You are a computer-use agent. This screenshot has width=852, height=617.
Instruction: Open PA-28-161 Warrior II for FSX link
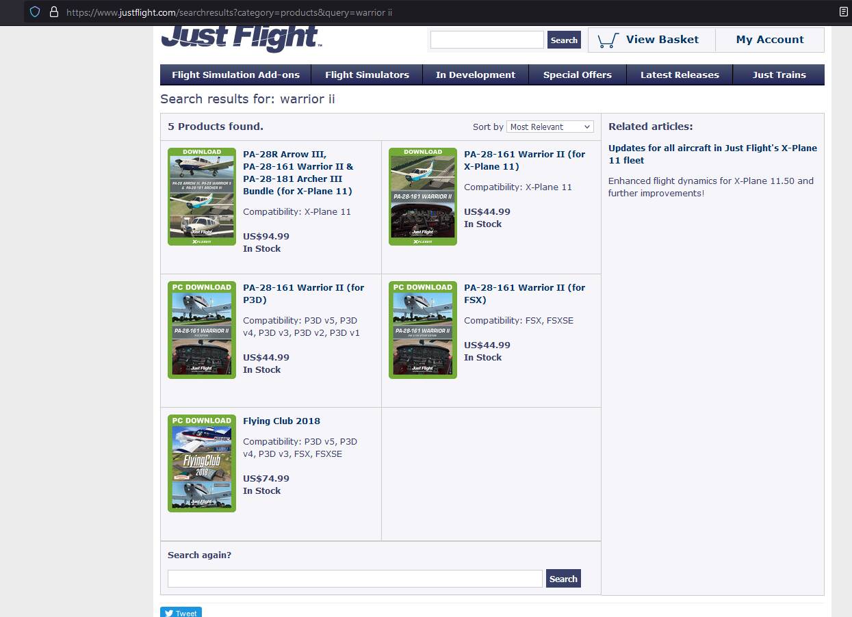[x=524, y=293]
